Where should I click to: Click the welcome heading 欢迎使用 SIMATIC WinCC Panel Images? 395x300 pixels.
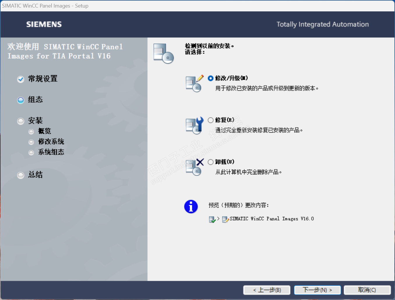tap(65, 51)
